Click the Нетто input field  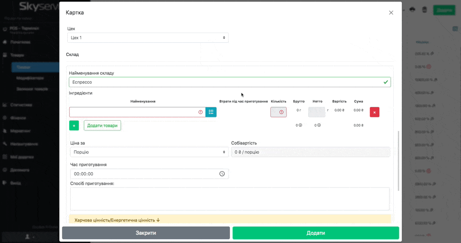coord(316,112)
